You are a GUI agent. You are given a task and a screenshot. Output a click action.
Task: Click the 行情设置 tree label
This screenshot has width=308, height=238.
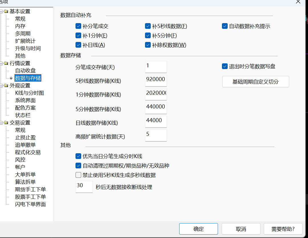click(20, 63)
